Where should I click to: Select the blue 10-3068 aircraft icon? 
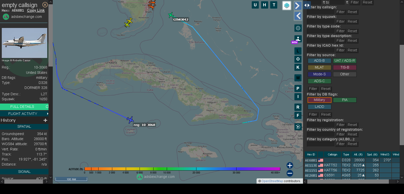click(x=130, y=120)
